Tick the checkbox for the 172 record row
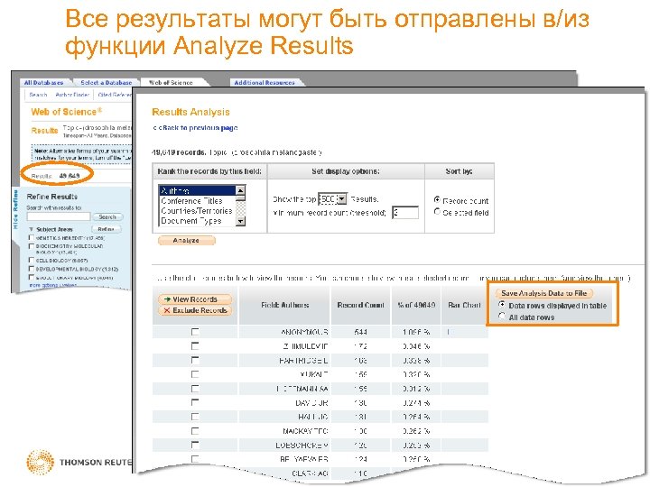The height and width of the screenshot is (487, 650). (195, 345)
